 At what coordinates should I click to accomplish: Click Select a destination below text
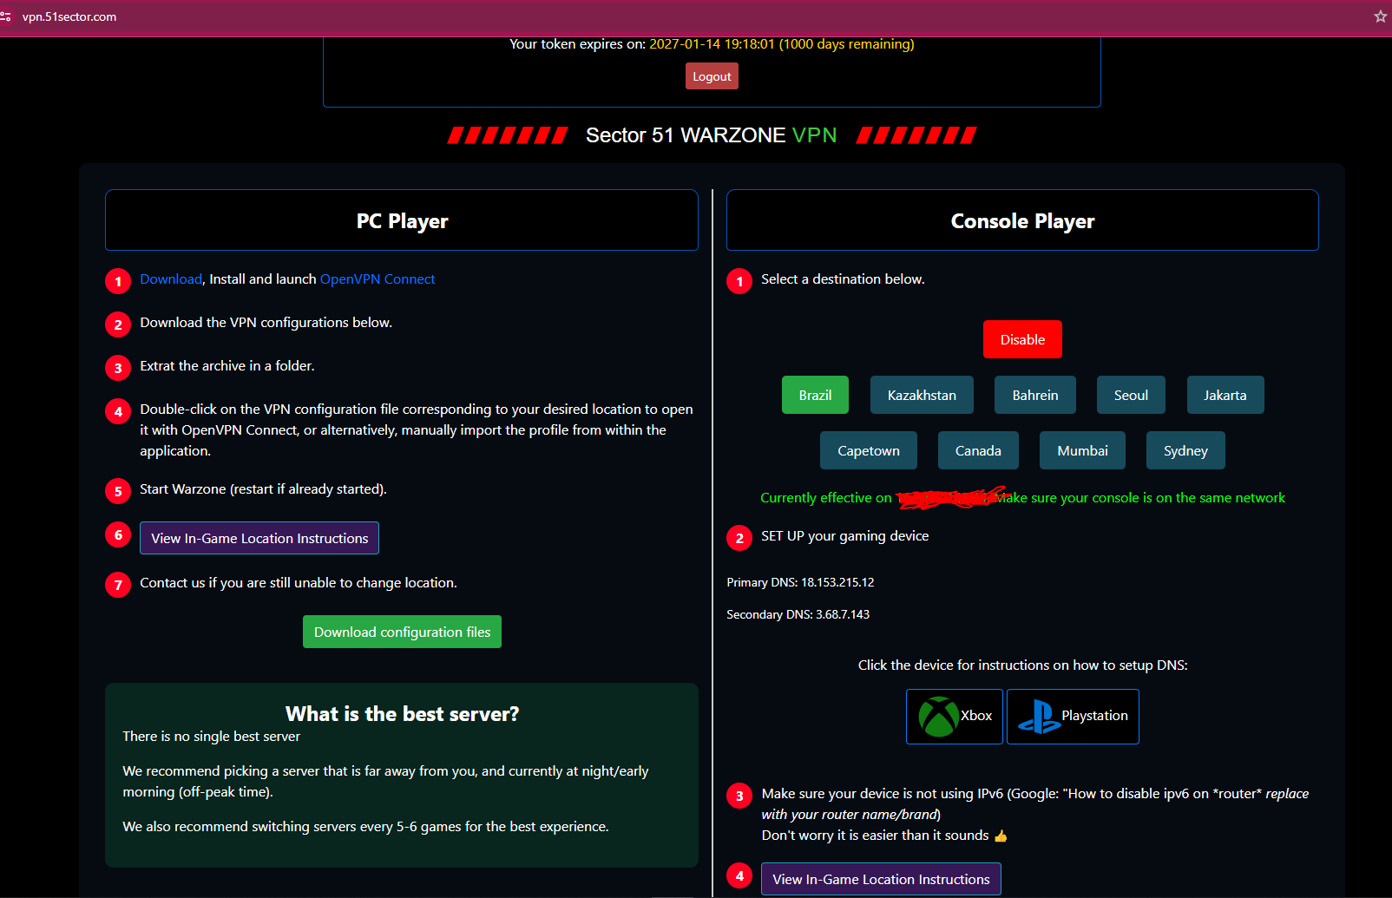[x=843, y=279]
